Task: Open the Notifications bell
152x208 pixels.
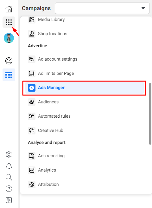Action: [x=9, y=166]
